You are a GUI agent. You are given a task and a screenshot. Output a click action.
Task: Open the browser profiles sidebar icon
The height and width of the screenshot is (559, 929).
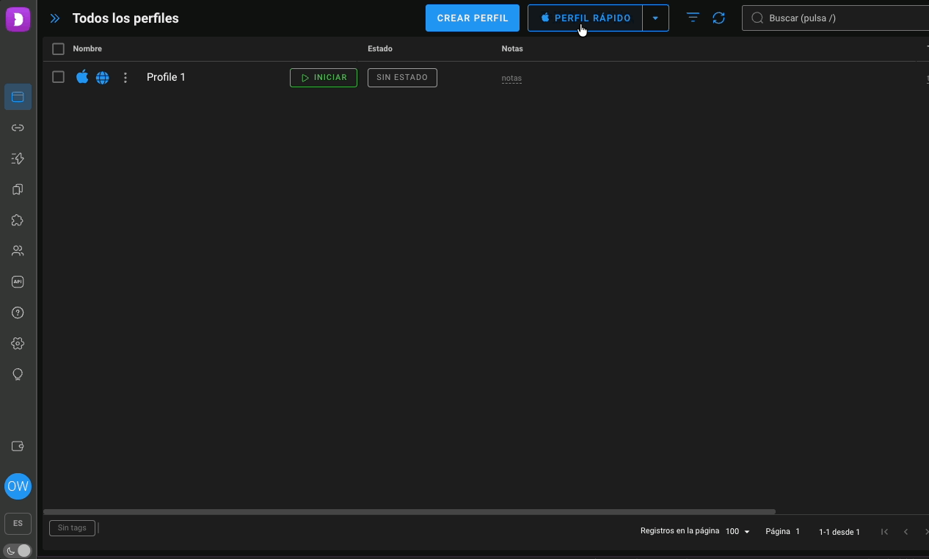pos(18,97)
